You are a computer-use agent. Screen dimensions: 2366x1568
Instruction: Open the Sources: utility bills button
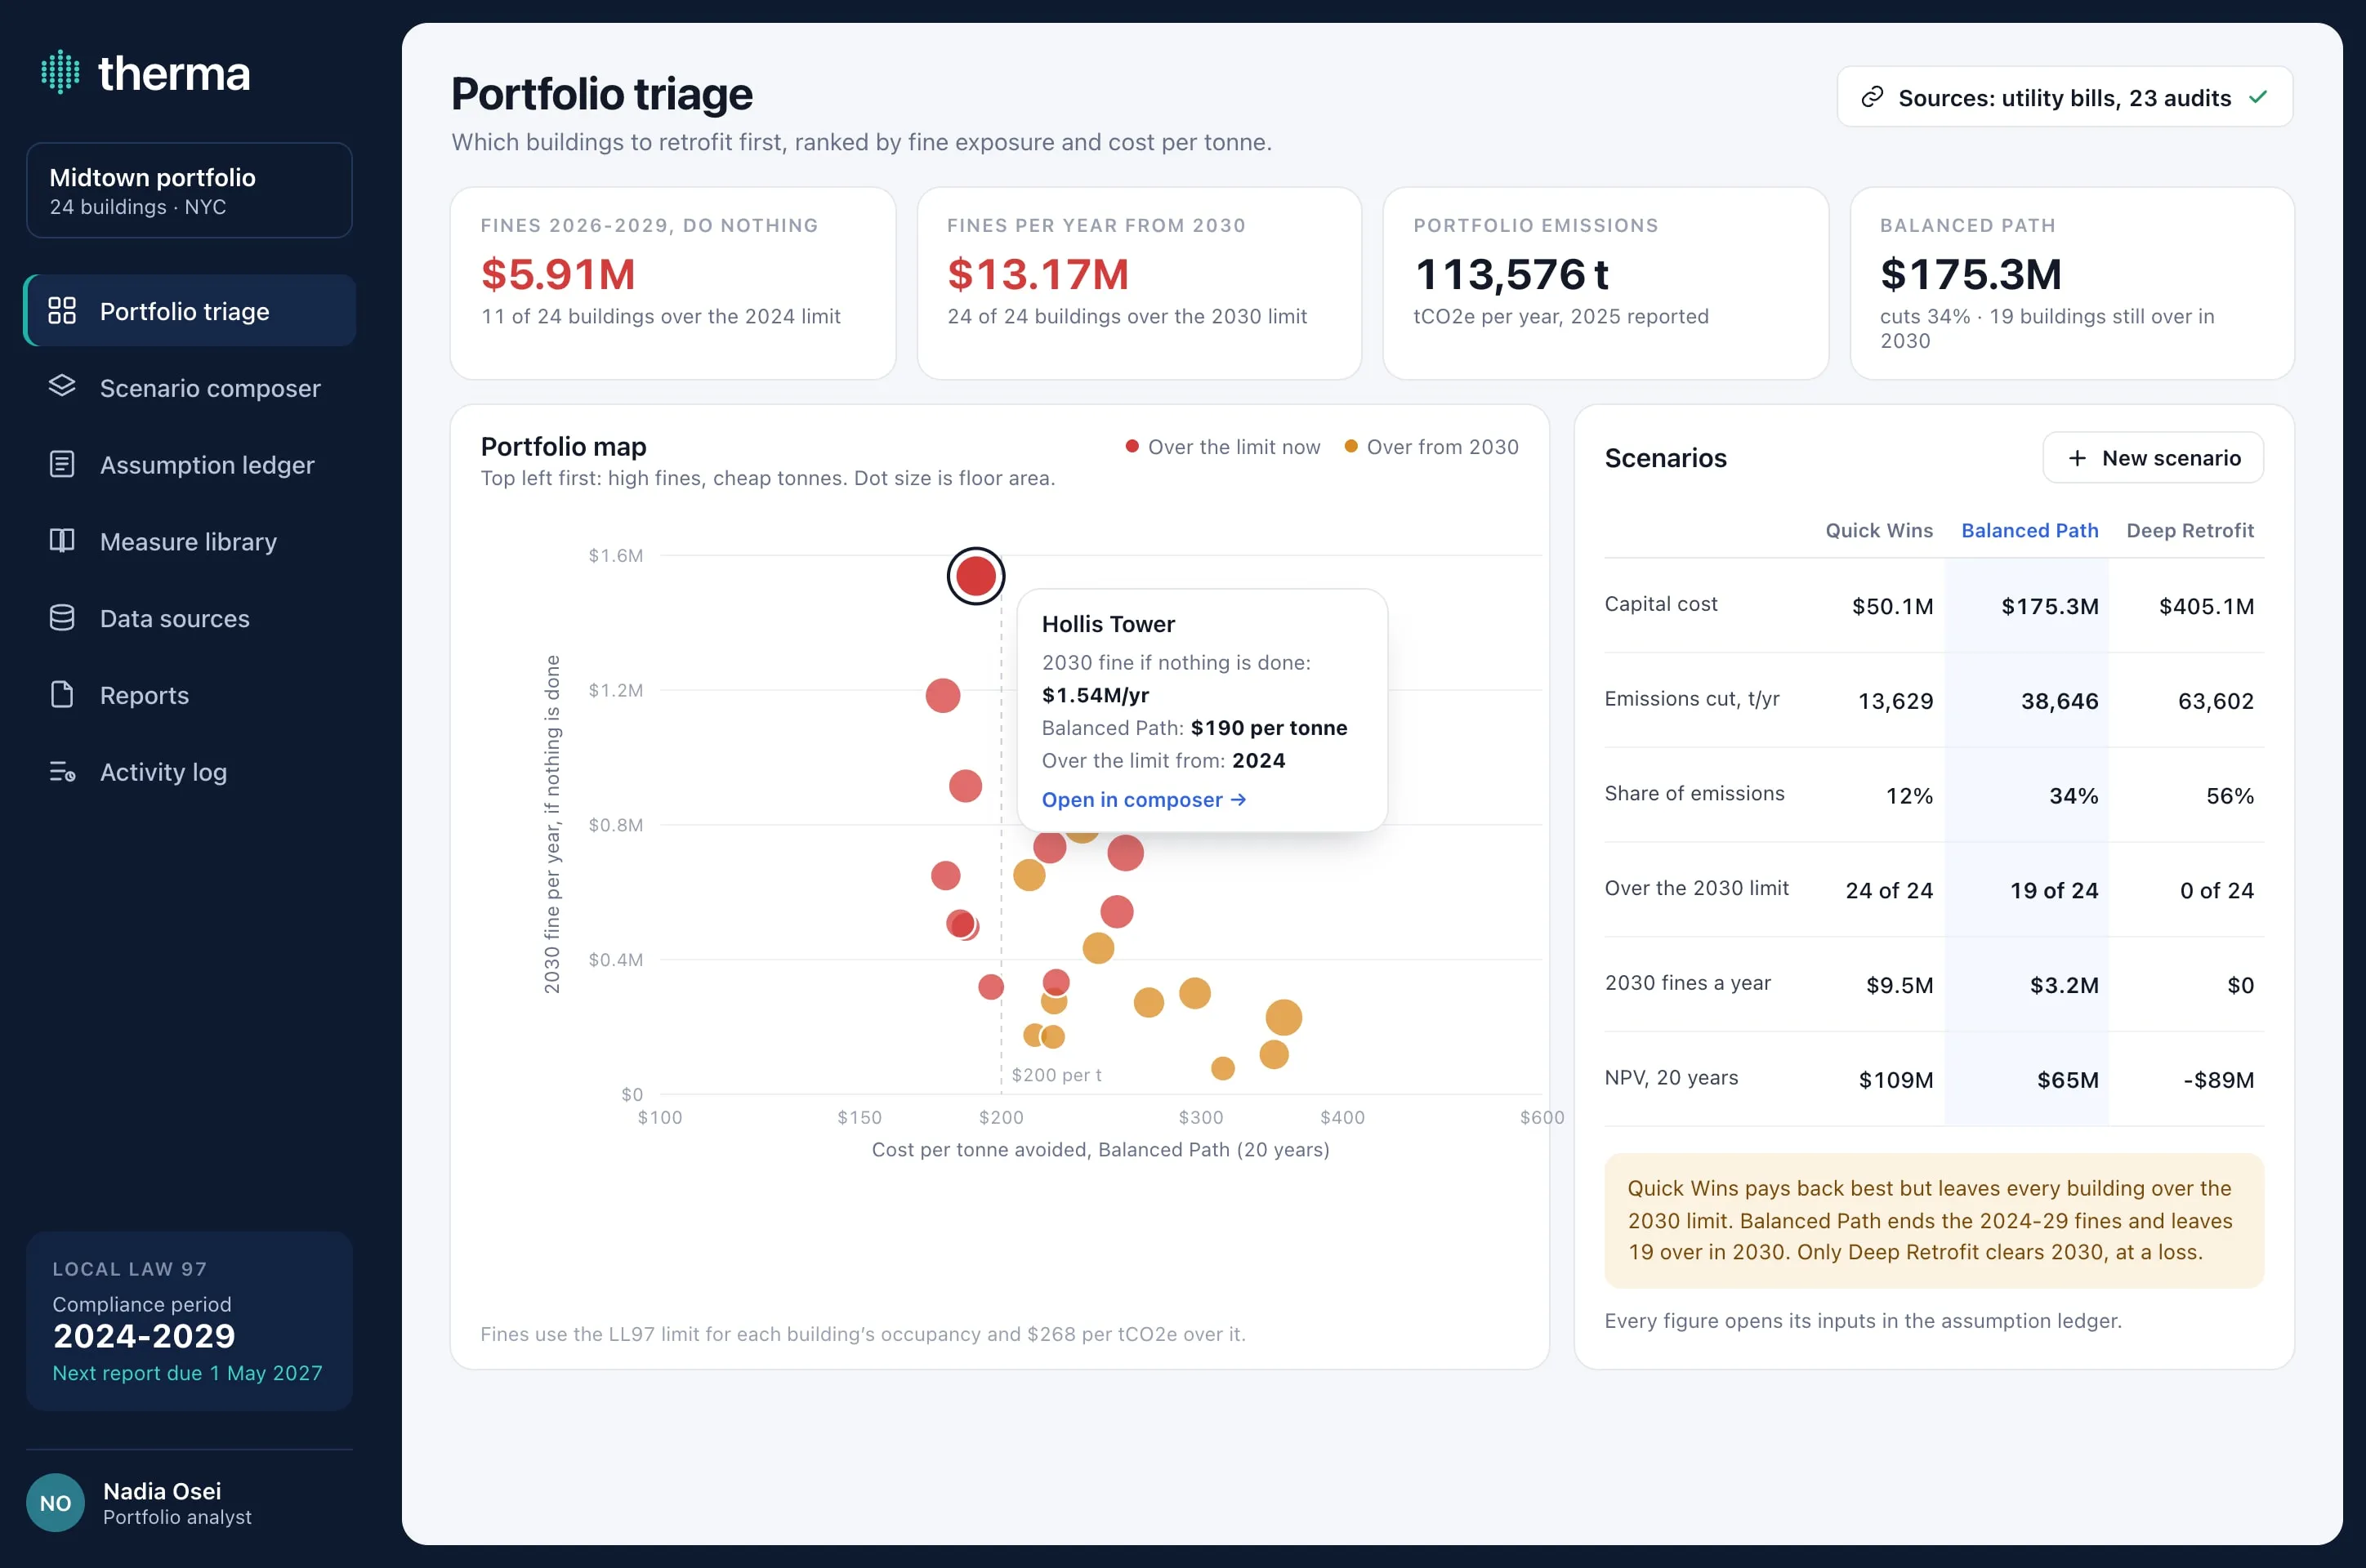point(2065,97)
